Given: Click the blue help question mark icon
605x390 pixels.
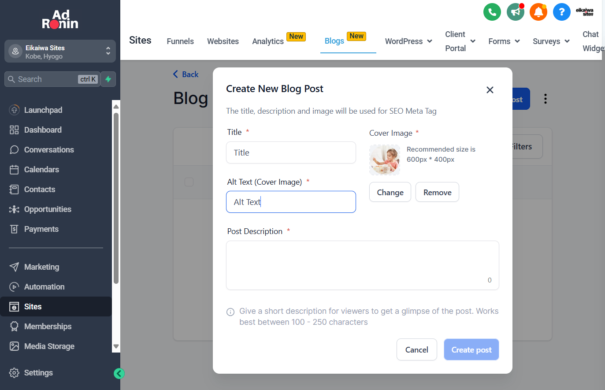Looking at the screenshot, I should click(x=562, y=12).
